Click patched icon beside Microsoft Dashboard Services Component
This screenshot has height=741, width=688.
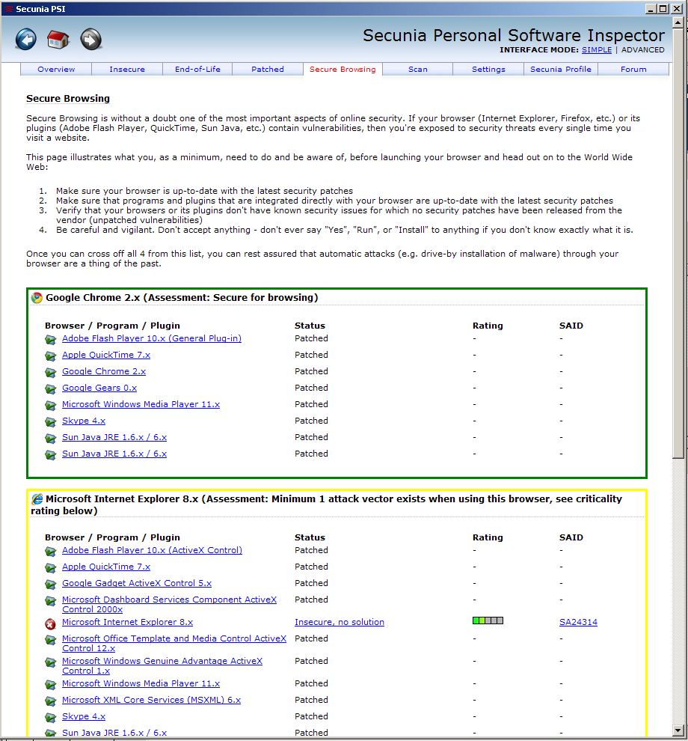coord(51,601)
